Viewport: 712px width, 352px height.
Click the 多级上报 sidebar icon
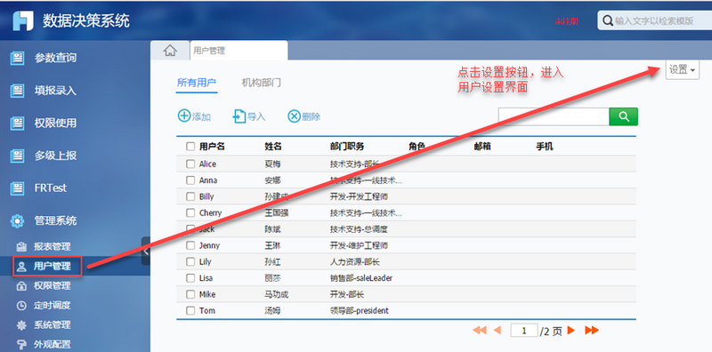[x=17, y=156]
